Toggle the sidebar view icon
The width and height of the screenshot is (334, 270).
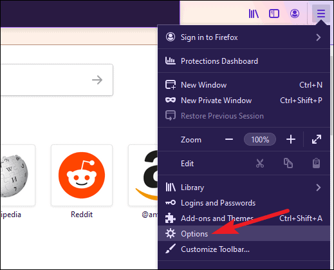(x=274, y=14)
